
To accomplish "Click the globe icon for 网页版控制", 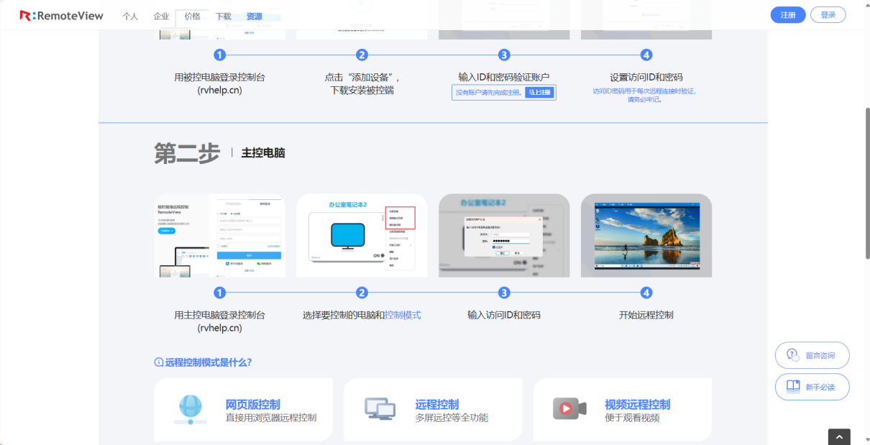I will (x=191, y=410).
